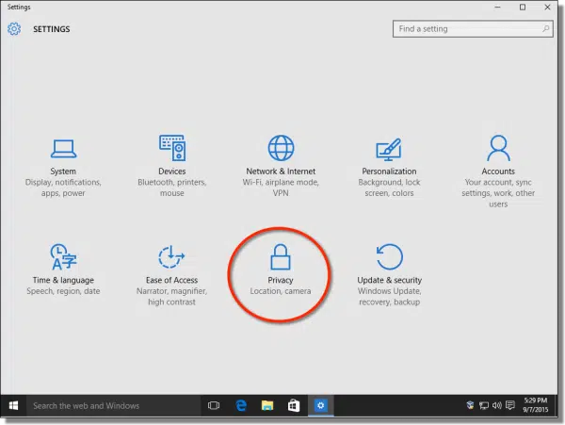This screenshot has height=425, width=565.
Task: Click 'Background, lock screen, colors' description
Action: [x=389, y=188]
